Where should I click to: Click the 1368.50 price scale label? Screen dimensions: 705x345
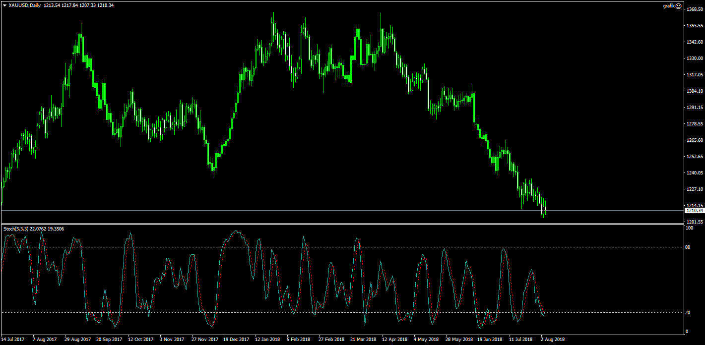click(x=695, y=9)
